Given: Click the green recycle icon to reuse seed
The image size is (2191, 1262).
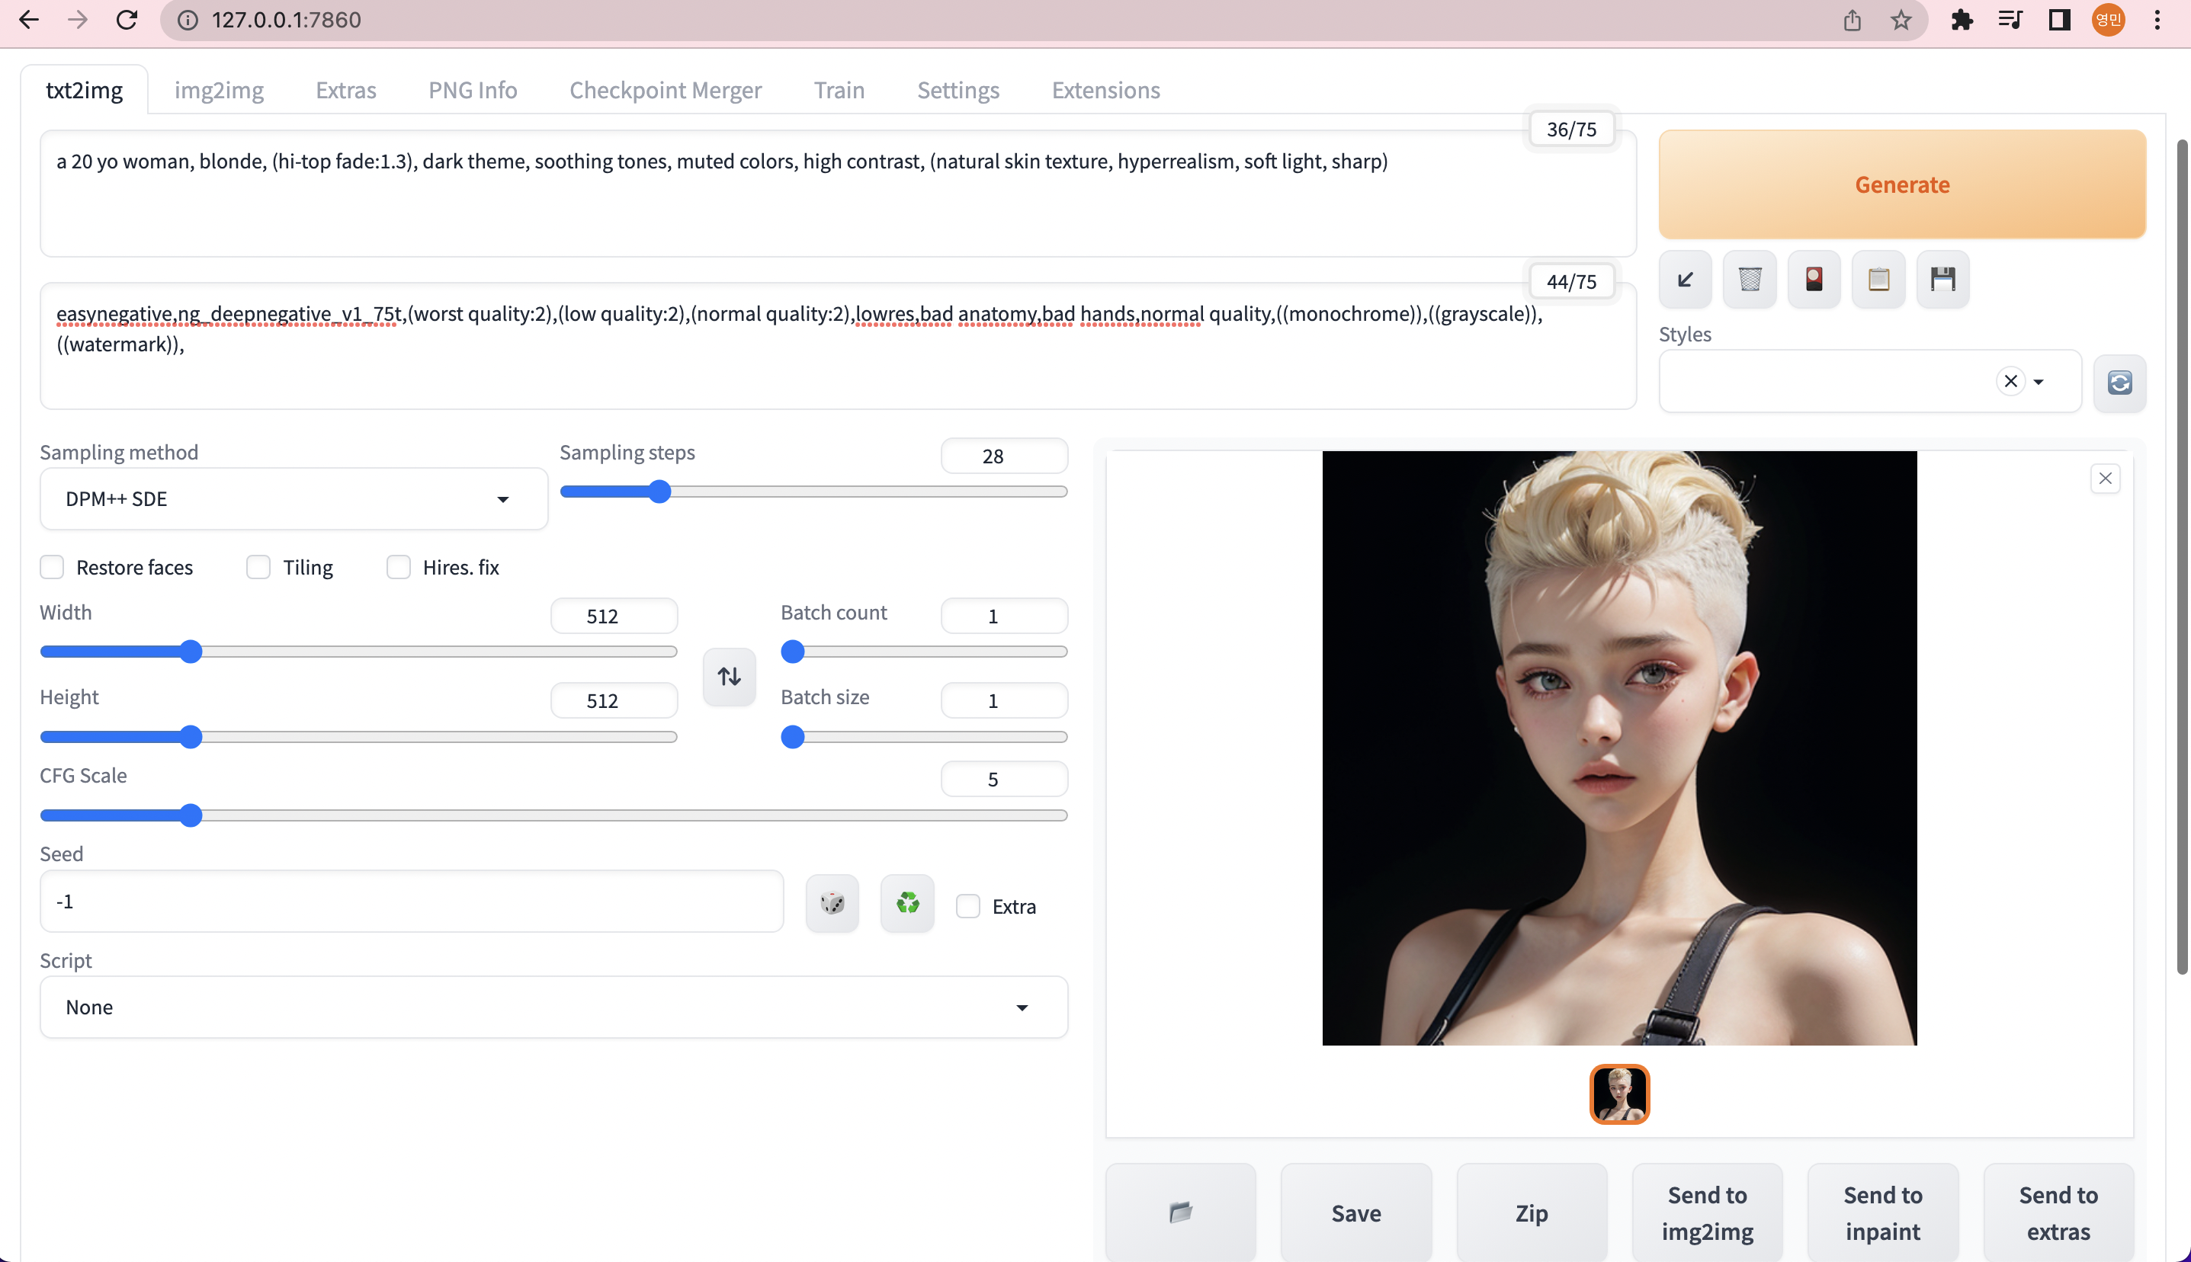Looking at the screenshot, I should click(x=907, y=903).
